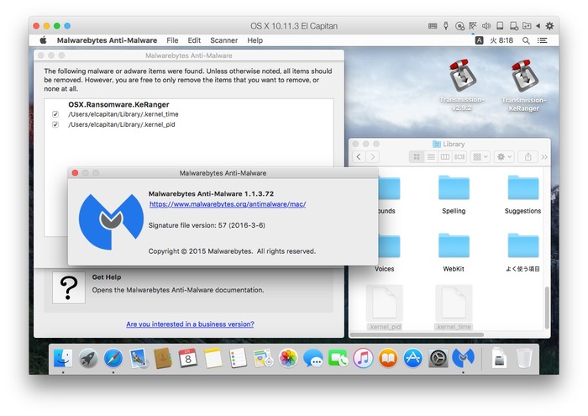Image resolution: width=588 pixels, height=416 pixels.
Task: Select the .kernel_time file in Finder
Action: [x=454, y=308]
